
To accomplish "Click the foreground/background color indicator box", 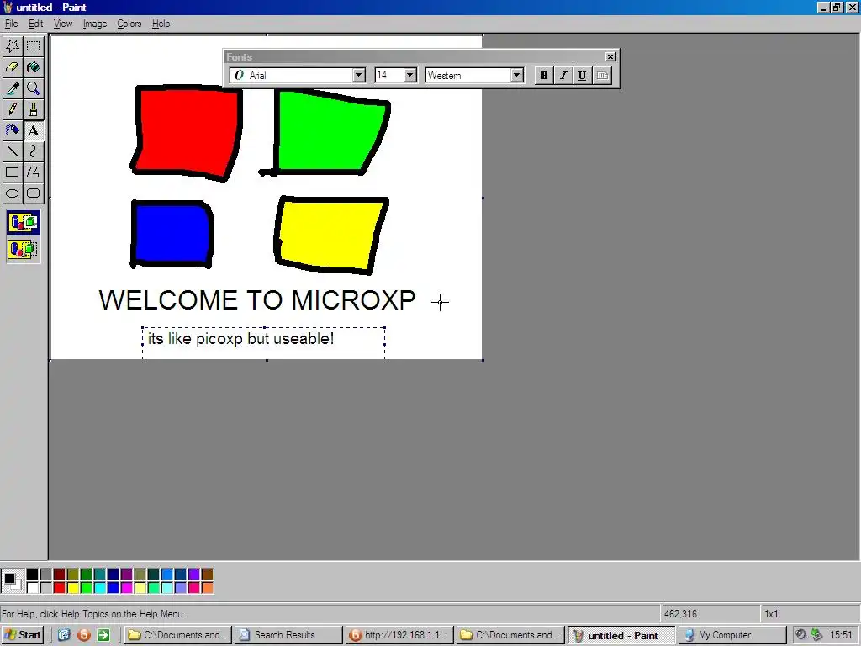I will 12,581.
